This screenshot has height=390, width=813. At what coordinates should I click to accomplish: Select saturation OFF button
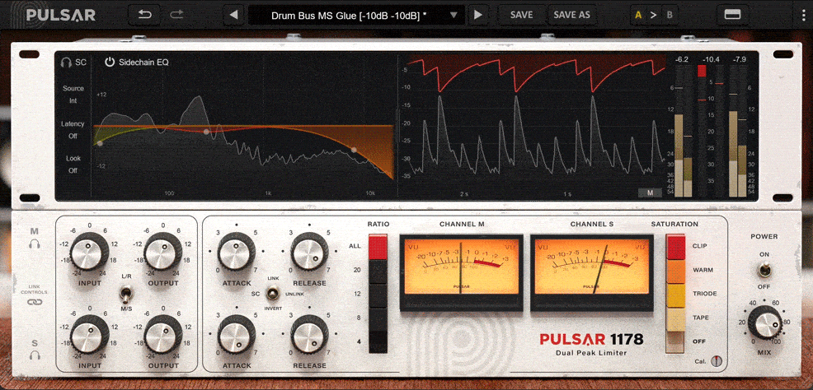point(675,342)
